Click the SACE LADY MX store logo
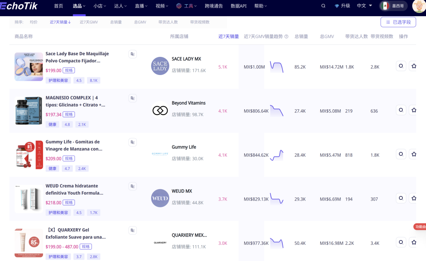This screenshot has width=426, height=261. 160,66
